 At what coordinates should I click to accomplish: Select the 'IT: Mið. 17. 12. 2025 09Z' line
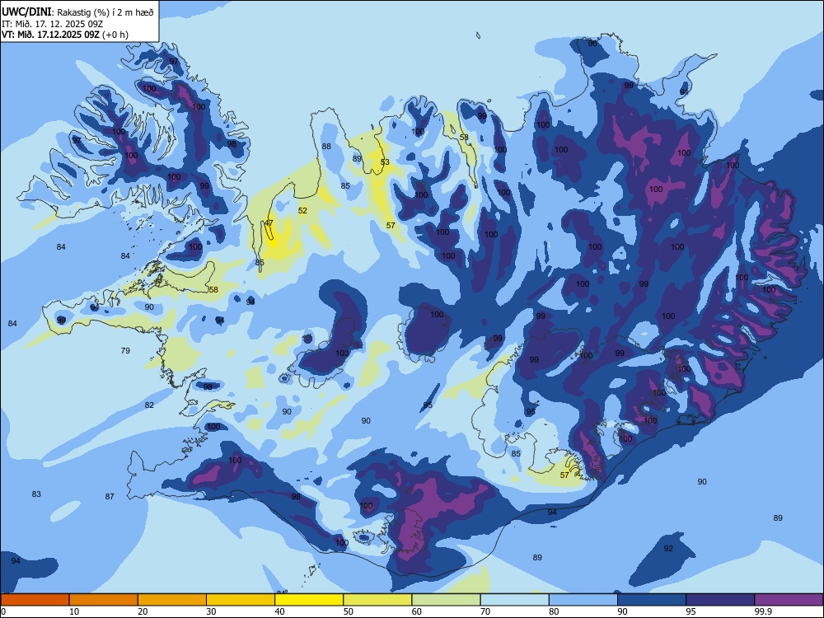52,24
